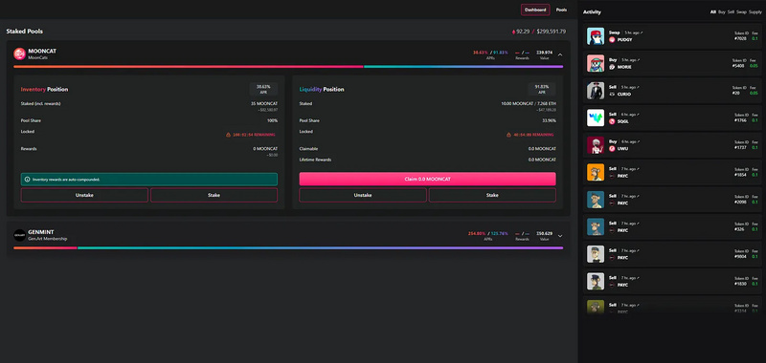This screenshot has height=363, width=766.
Task: Switch to the Pools tab
Action: click(562, 10)
